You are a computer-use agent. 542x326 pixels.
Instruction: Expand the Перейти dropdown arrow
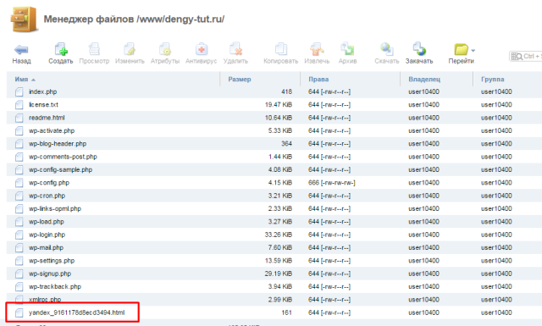click(473, 51)
